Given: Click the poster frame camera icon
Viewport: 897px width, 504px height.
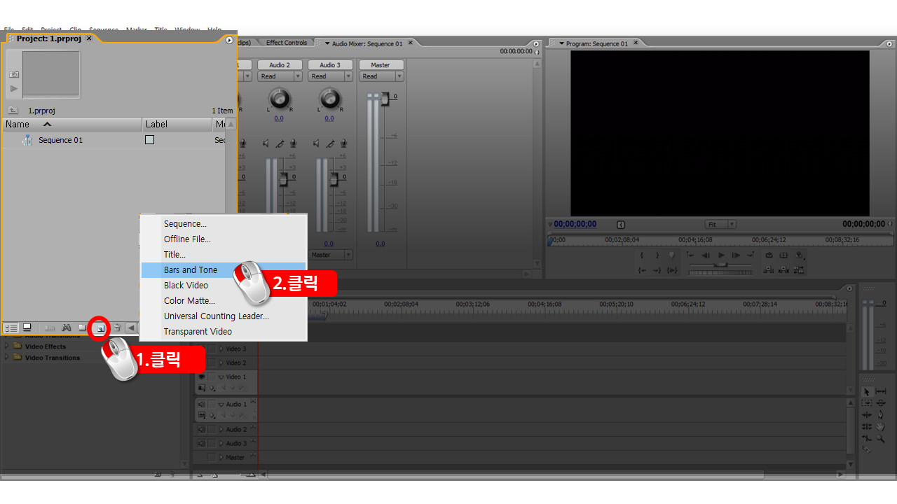Looking at the screenshot, I should (14, 73).
